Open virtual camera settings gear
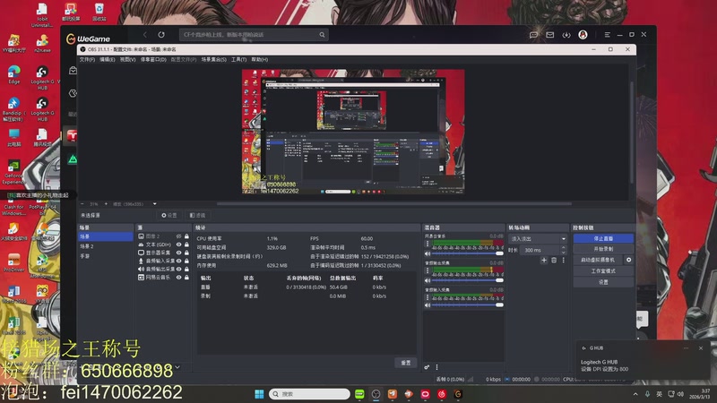The image size is (717, 403). pos(629,260)
